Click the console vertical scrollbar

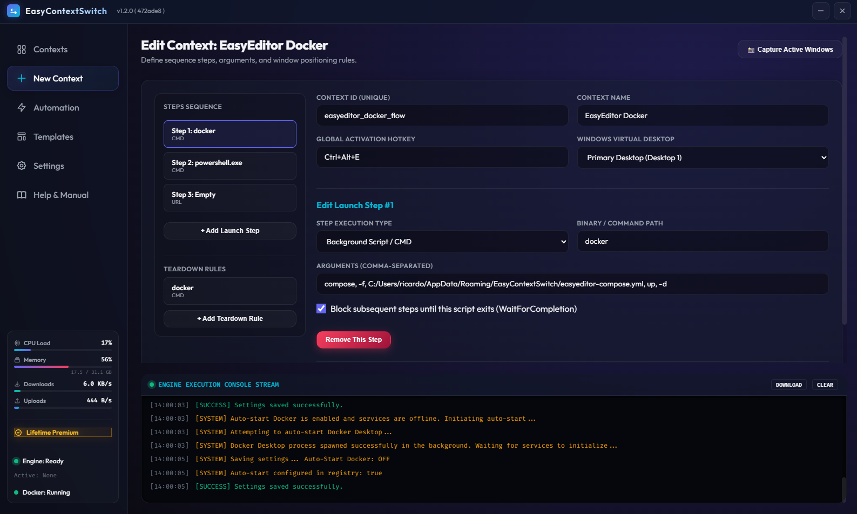click(844, 490)
